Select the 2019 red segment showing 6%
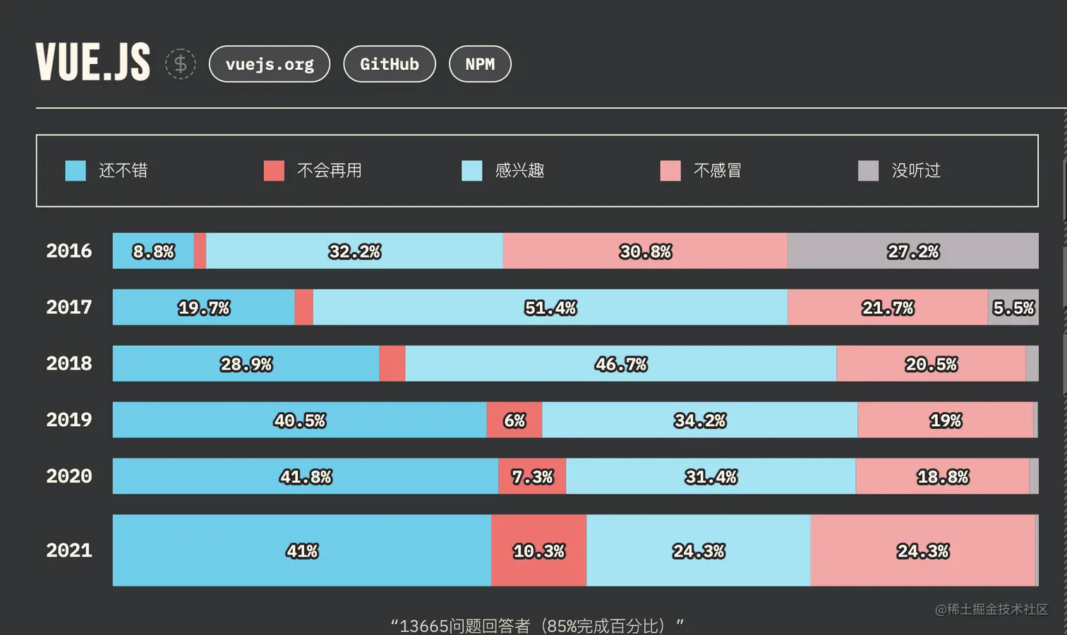 (514, 420)
